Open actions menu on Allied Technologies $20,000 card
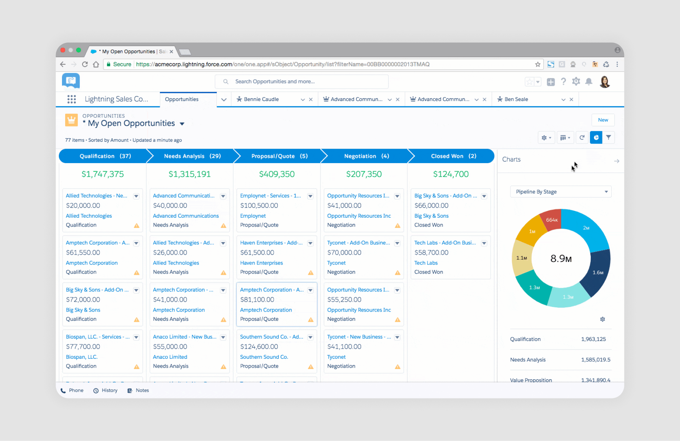This screenshot has height=441, width=680. [x=136, y=196]
